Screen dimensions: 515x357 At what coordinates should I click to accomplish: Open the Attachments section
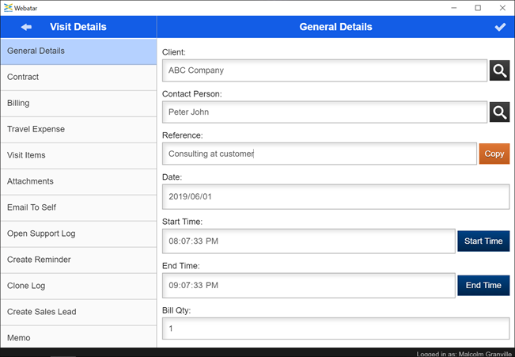pos(78,182)
